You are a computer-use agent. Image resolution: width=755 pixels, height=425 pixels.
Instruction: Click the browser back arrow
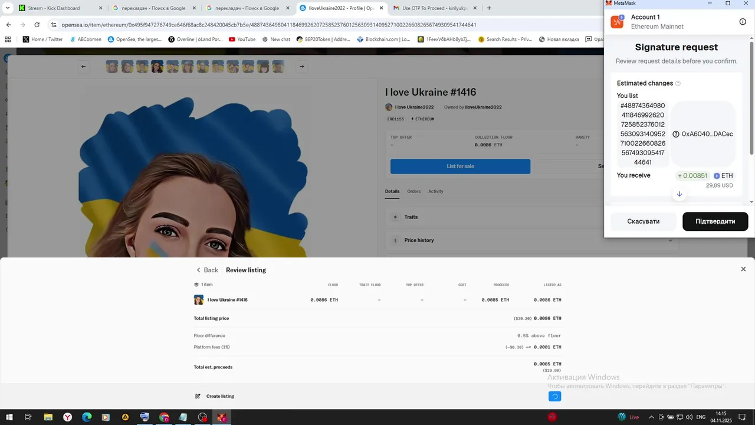click(x=8, y=25)
